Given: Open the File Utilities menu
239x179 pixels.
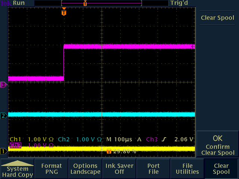Looking at the screenshot, I should click(187, 169).
